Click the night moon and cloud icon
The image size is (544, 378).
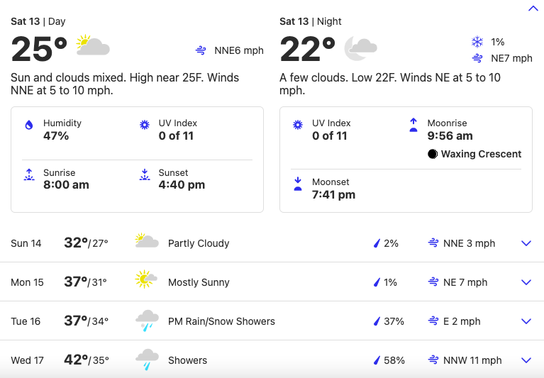point(361,48)
